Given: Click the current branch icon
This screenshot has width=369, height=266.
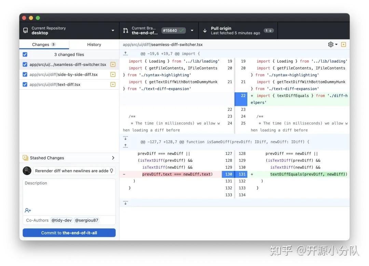Looking at the screenshot, I should point(125,30).
